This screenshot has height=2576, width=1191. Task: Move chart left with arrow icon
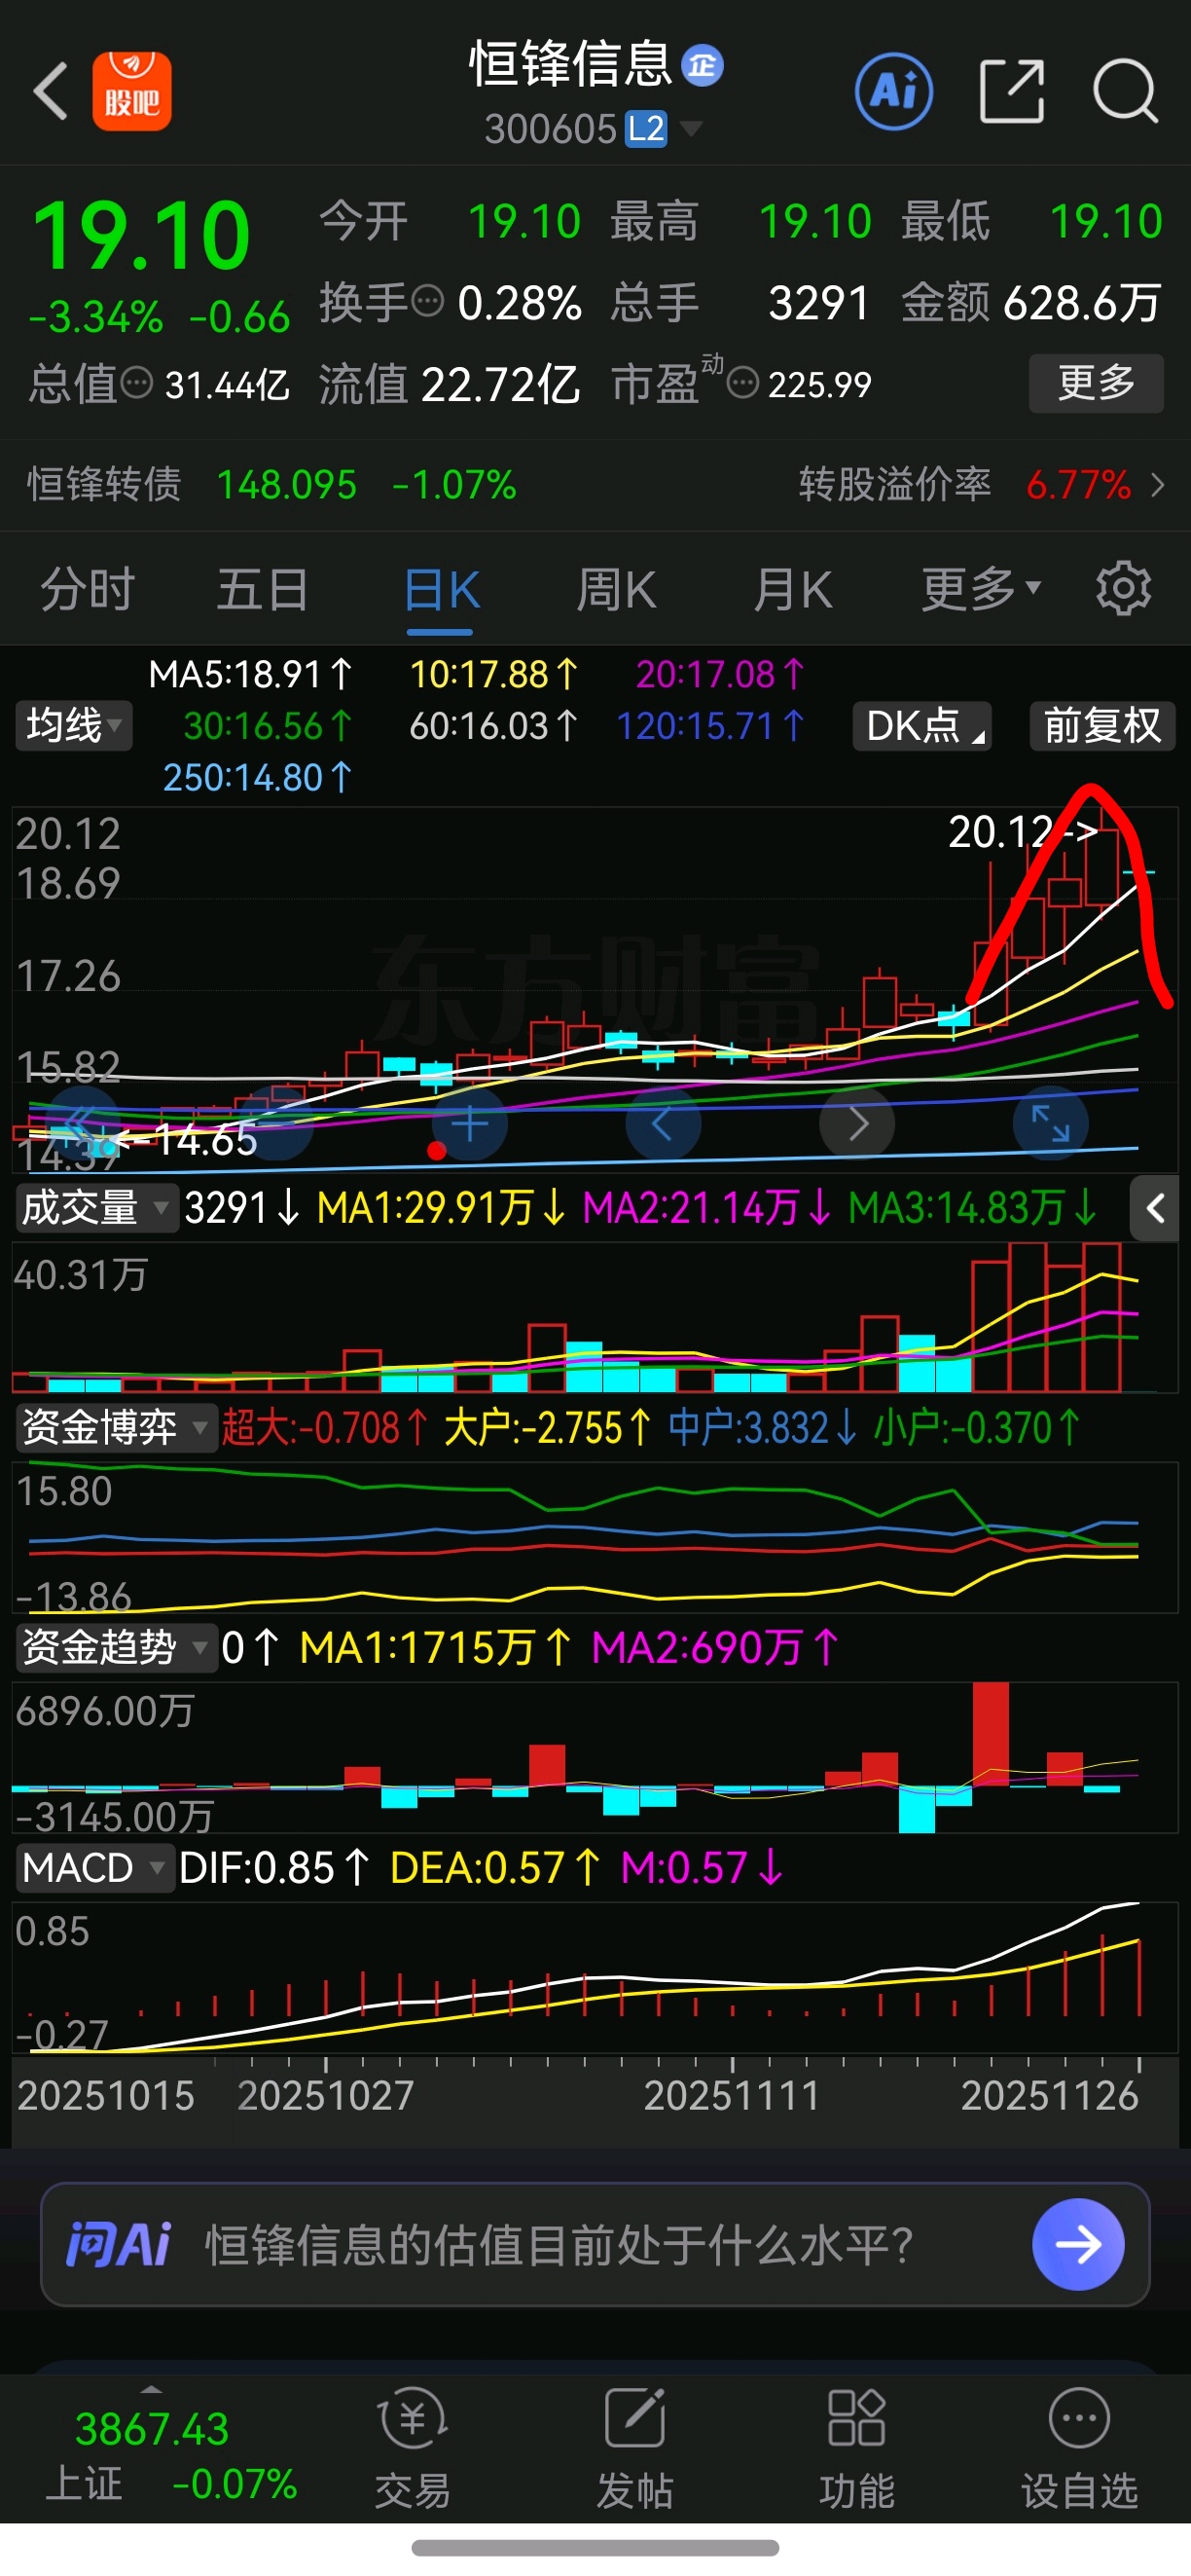point(663,1123)
